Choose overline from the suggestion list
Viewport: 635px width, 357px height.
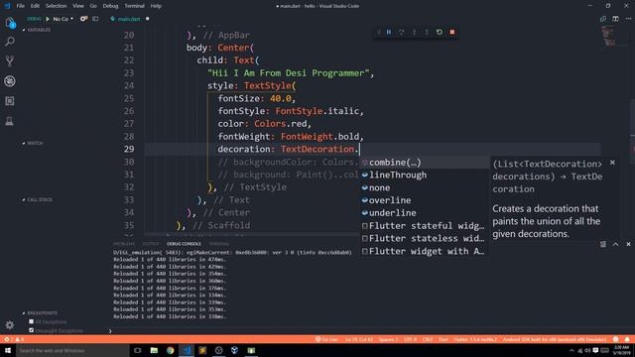click(x=424, y=200)
